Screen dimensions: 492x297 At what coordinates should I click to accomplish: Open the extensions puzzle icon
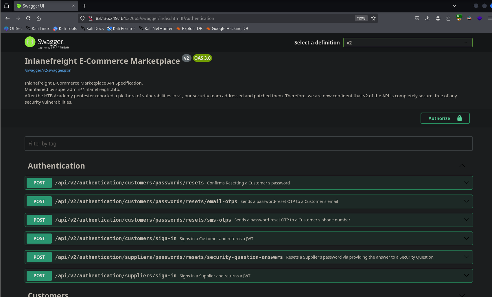tap(448, 18)
